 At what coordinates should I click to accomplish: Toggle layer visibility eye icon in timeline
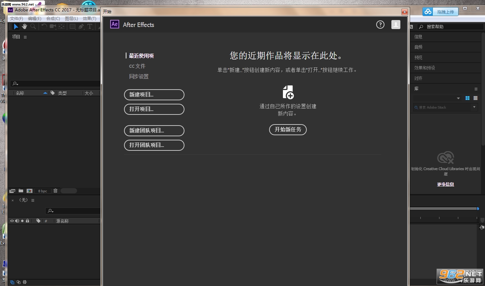[x=12, y=221]
